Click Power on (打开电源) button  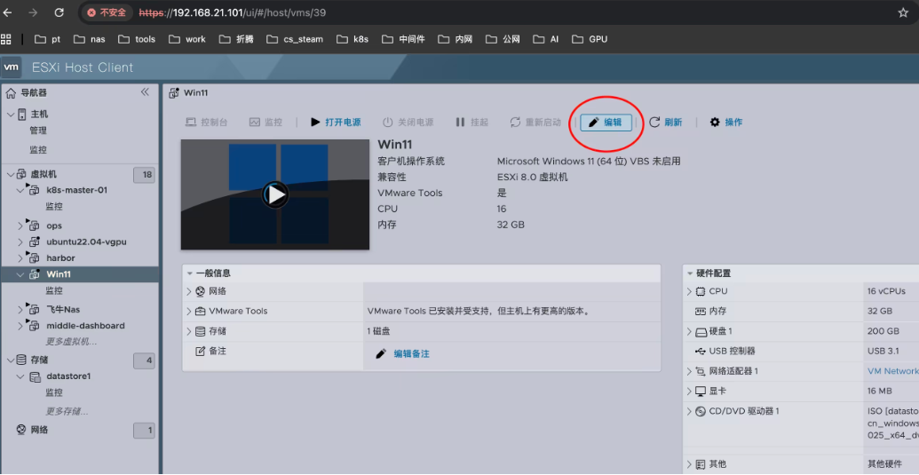(x=336, y=123)
